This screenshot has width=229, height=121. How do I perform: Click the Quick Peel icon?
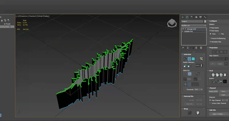(x=213, y=75)
